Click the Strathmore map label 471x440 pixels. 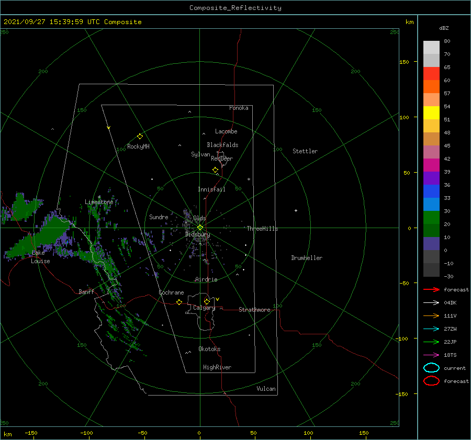254,310
